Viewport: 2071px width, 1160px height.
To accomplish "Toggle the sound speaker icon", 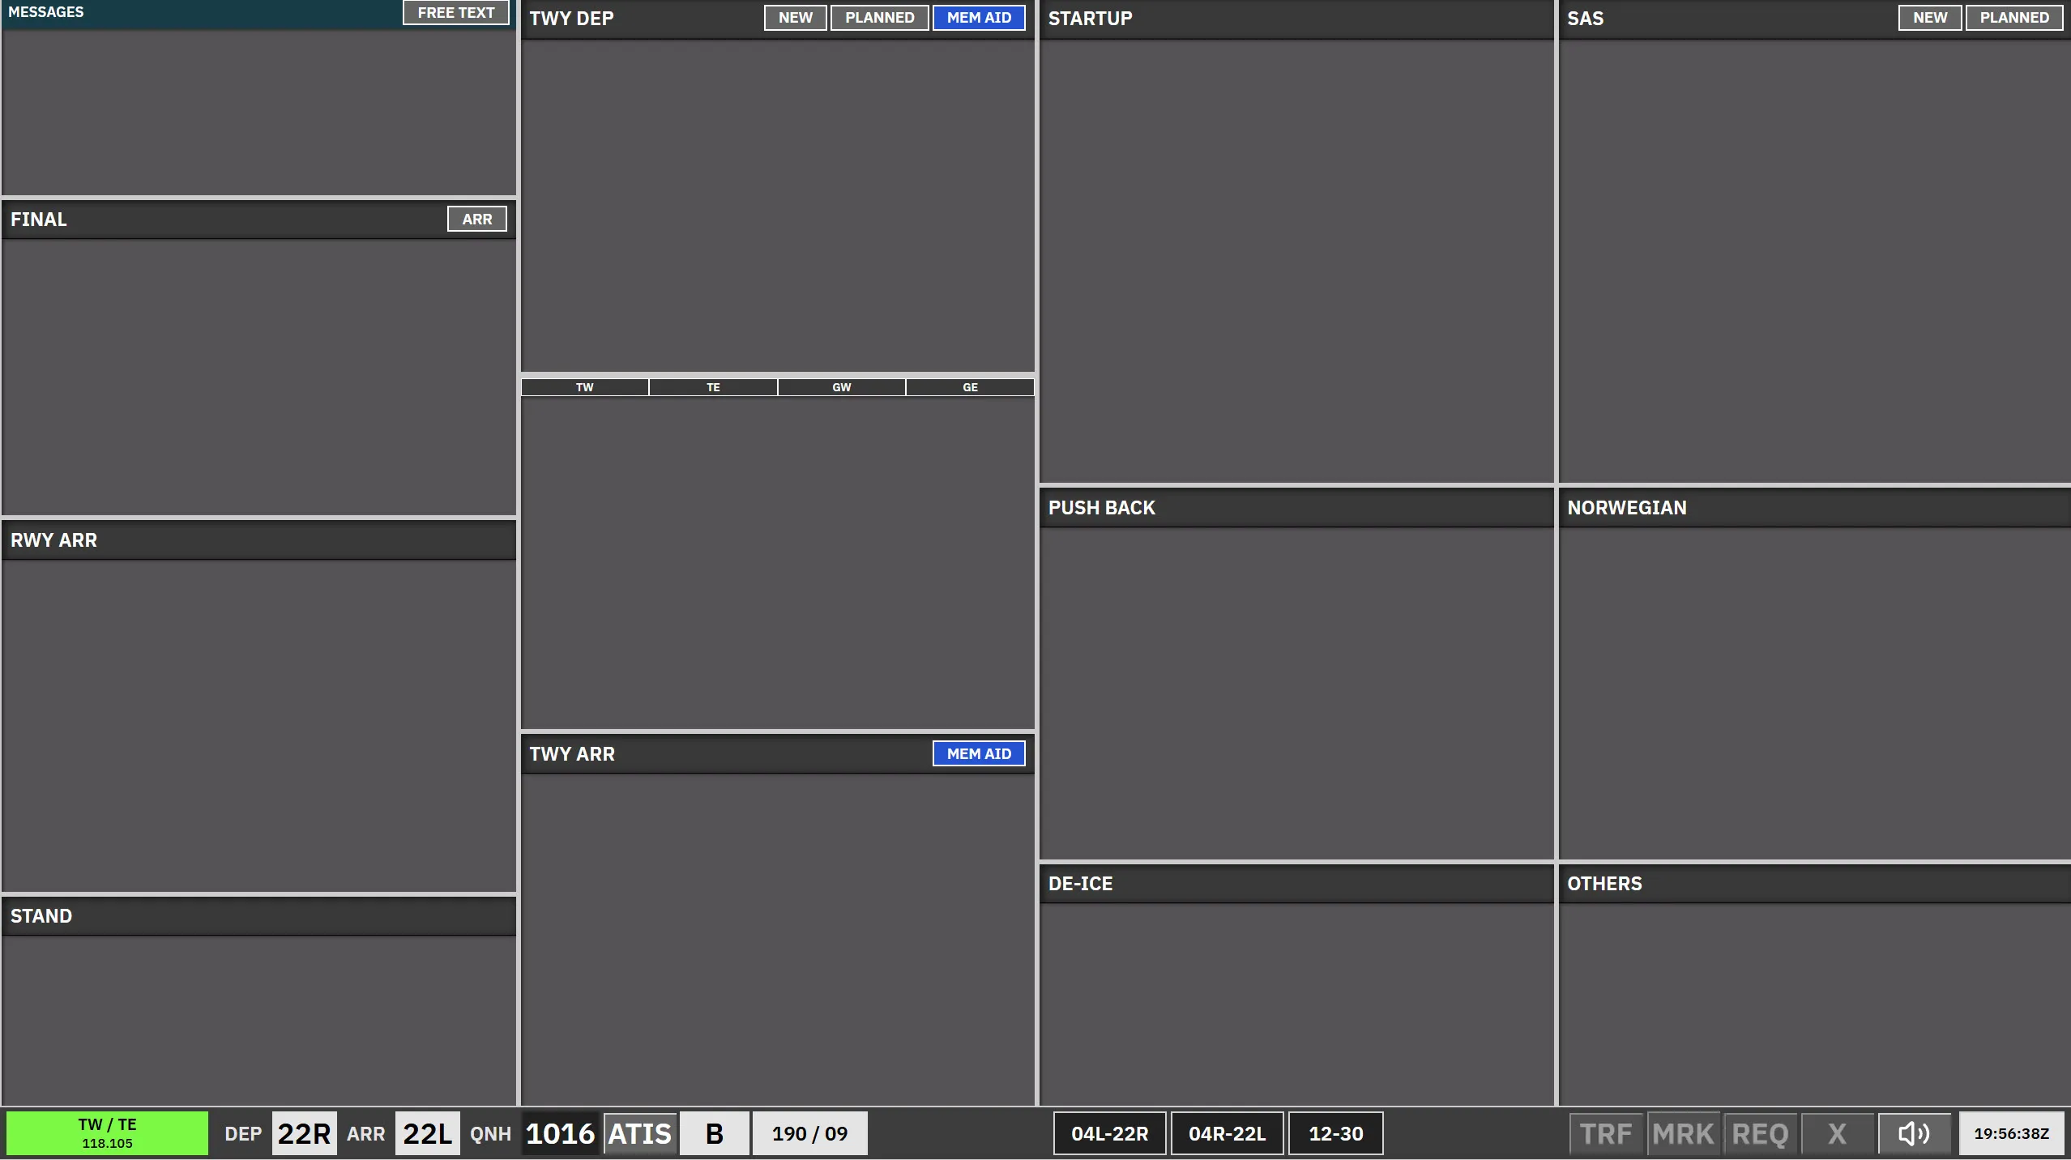I will pyautogui.click(x=1915, y=1133).
